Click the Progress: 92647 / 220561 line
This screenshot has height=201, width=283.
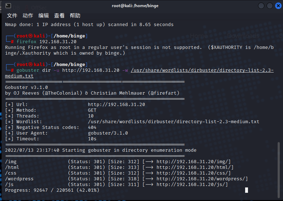52,190
